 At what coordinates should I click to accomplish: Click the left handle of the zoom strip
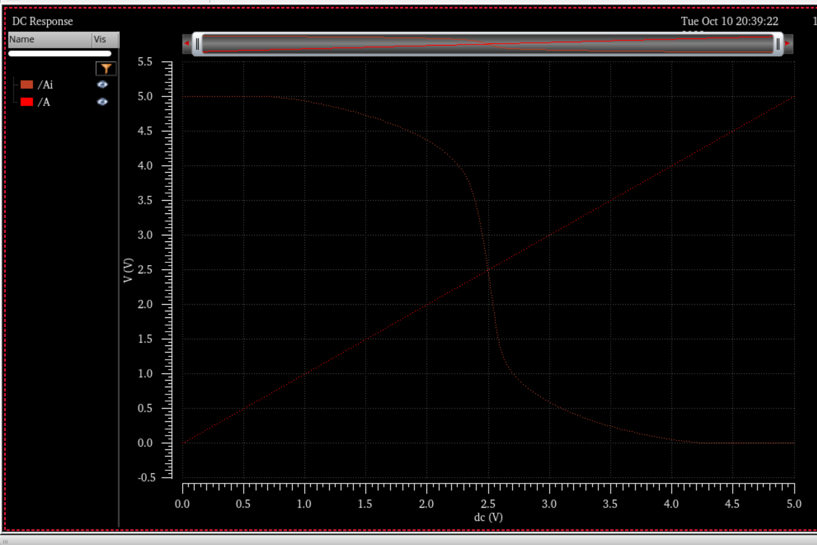point(197,44)
